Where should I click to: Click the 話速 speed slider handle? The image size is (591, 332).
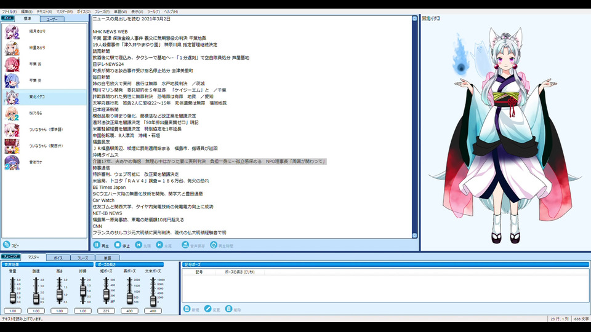36,298
